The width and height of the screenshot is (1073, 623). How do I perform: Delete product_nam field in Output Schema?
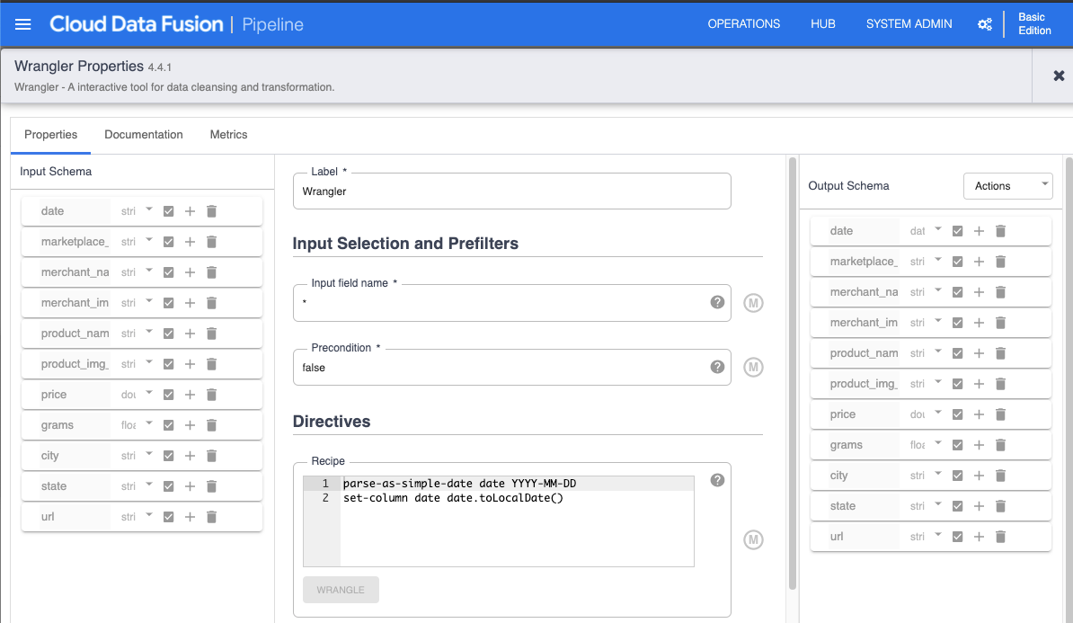click(1000, 353)
